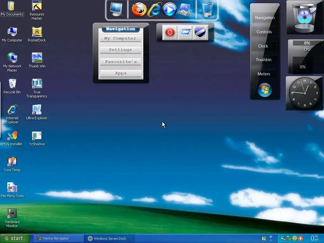The height and width of the screenshot is (243, 324).
Task: Open My Computer desktop icon
Action: point(12,34)
